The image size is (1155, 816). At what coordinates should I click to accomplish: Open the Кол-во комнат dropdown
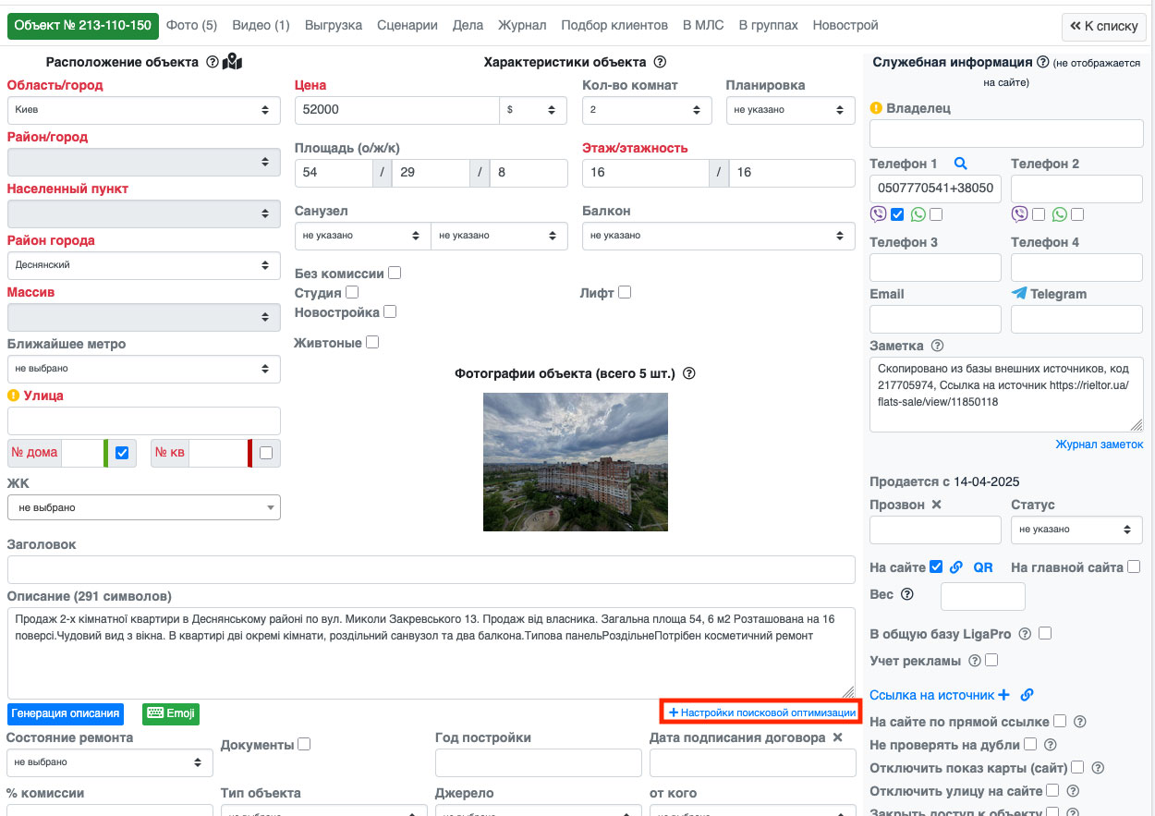(647, 109)
